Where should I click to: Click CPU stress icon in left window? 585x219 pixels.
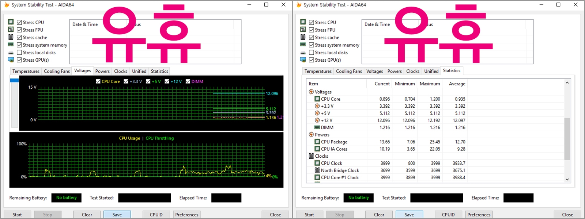click(11, 22)
